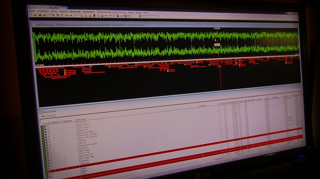Toggle green status box for cue 50
Viewport: 320px width, 179px height.
coord(44,148)
